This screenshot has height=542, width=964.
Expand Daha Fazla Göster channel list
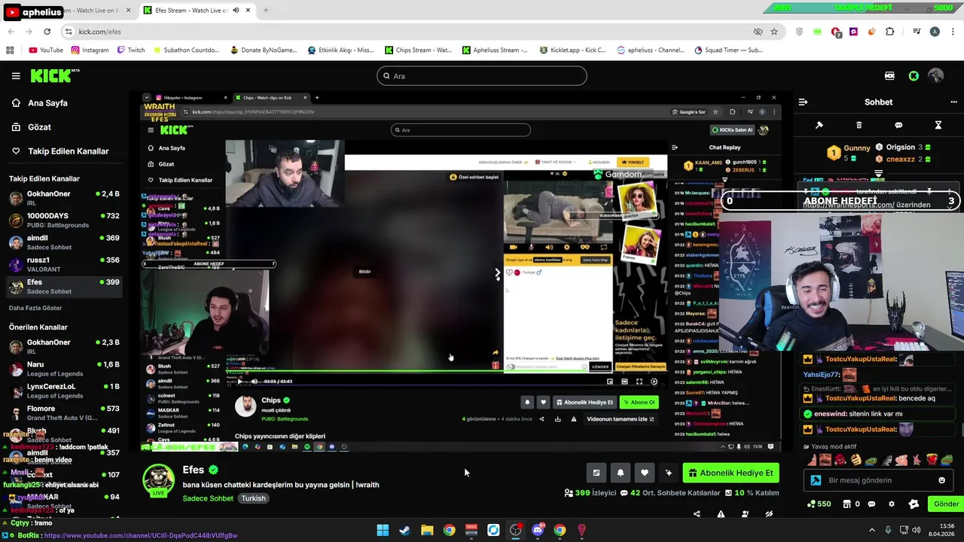[x=35, y=308]
